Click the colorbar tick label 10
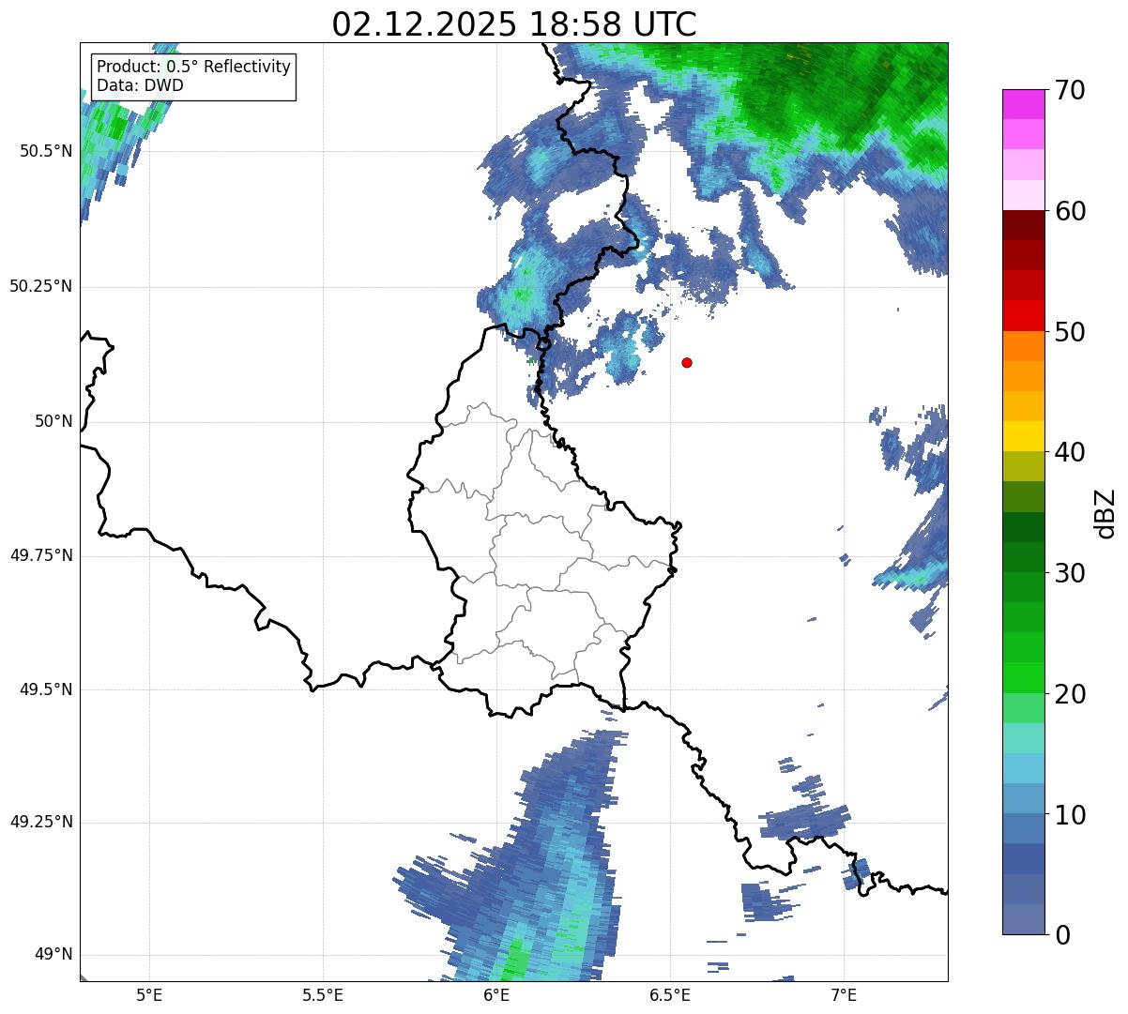 click(x=1069, y=814)
